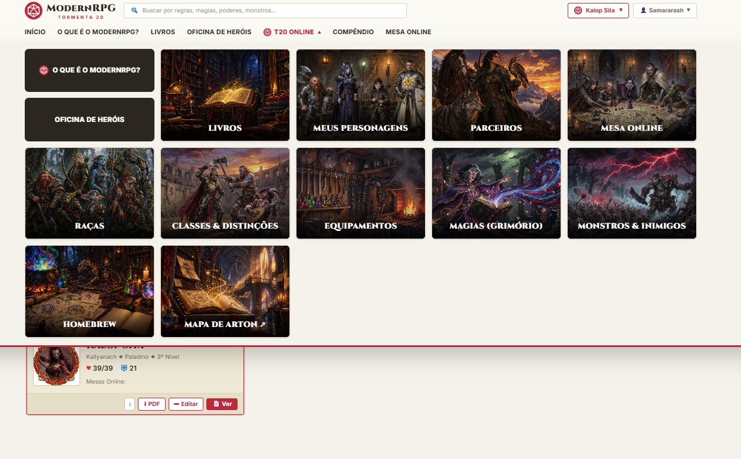Open the PARCEIROS card
The image size is (741, 459).
pyautogui.click(x=496, y=95)
